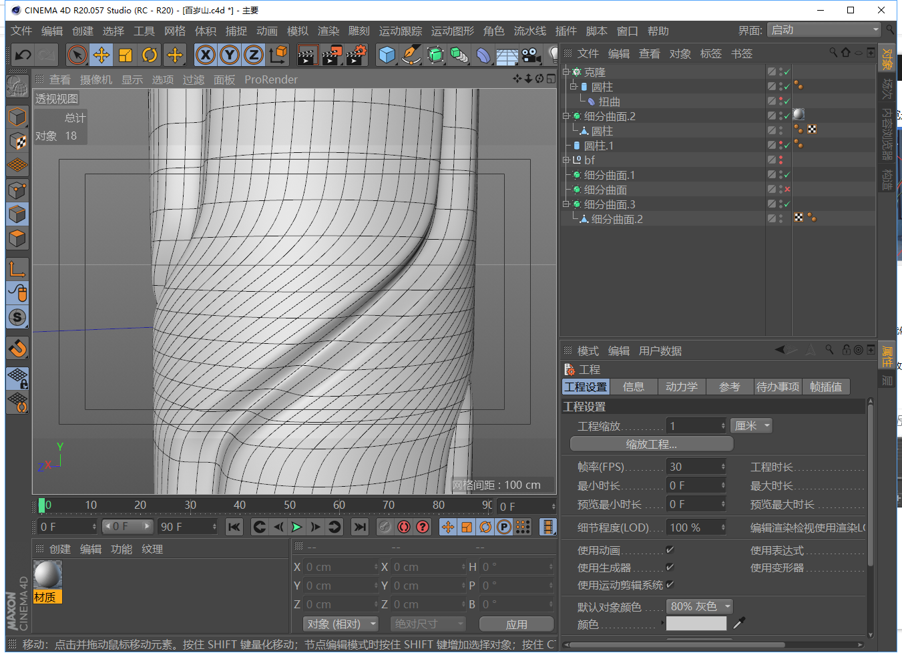The width and height of the screenshot is (902, 657).
Task: Play the animation forward
Action: click(297, 527)
